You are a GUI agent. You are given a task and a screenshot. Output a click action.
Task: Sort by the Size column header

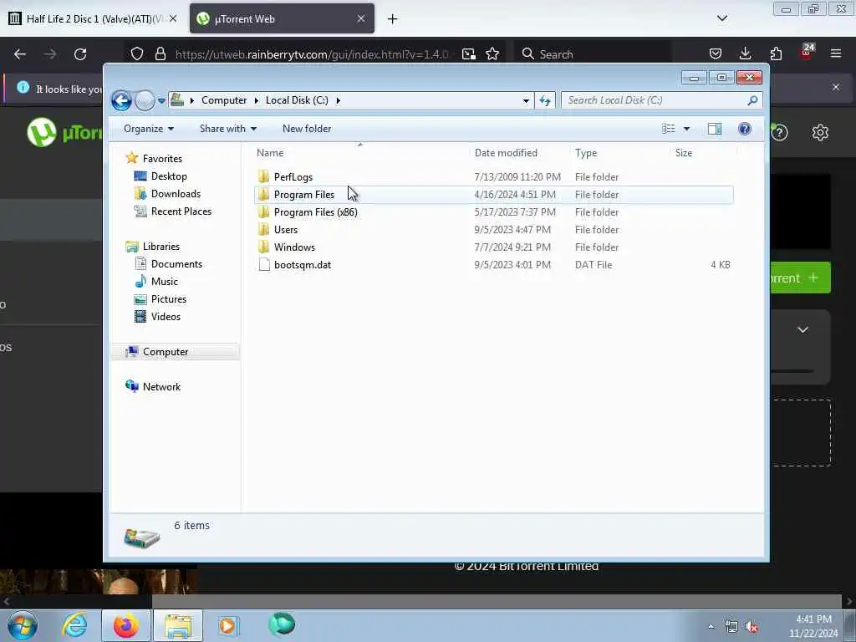[x=702, y=153]
